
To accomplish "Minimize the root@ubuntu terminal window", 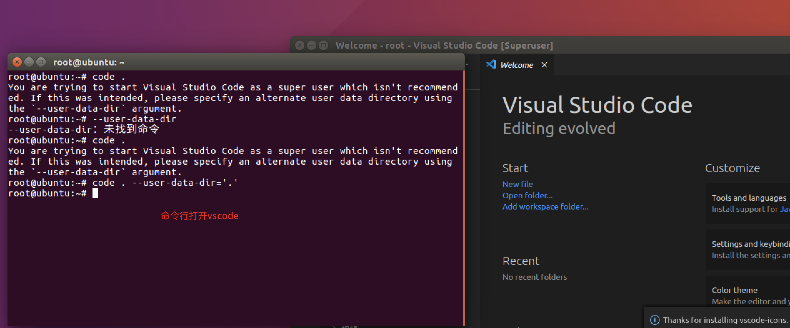I will click(29, 62).
